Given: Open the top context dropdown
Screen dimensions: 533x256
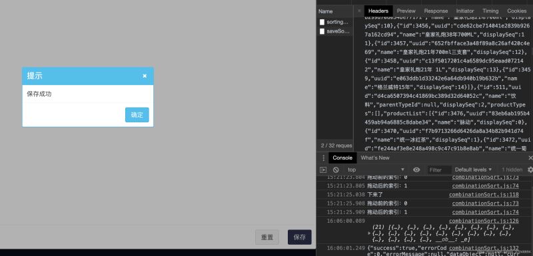Looking at the screenshot, I should coord(376,170).
